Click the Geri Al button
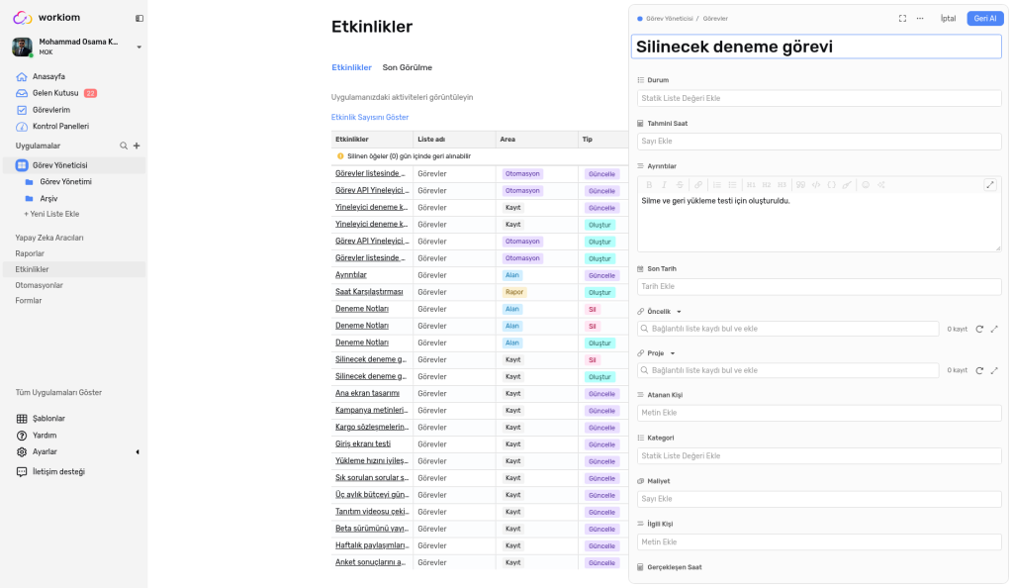 (985, 19)
